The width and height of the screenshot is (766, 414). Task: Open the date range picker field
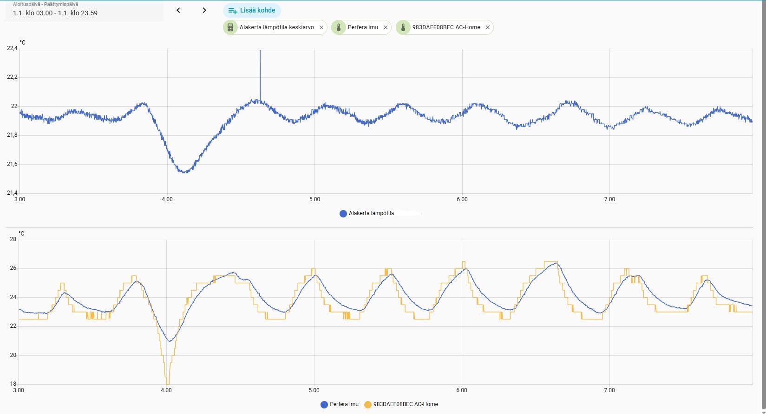tap(84, 13)
